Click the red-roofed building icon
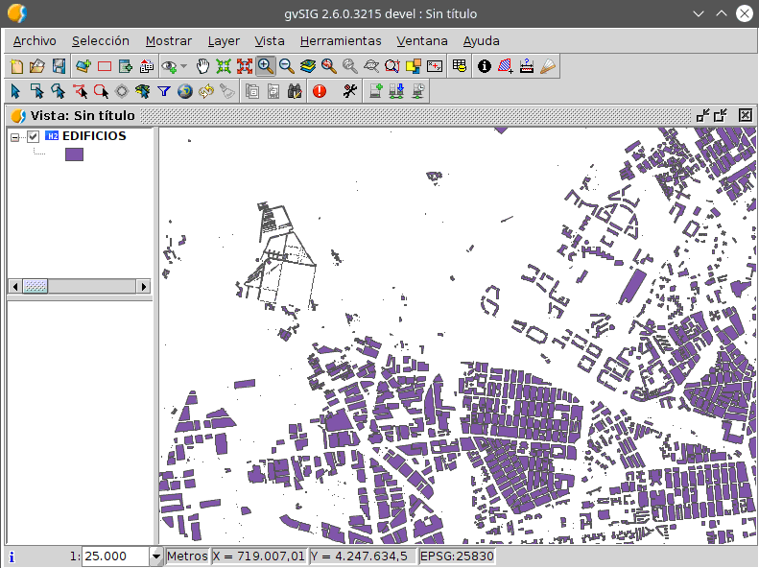This screenshot has height=568, width=759. tap(146, 66)
